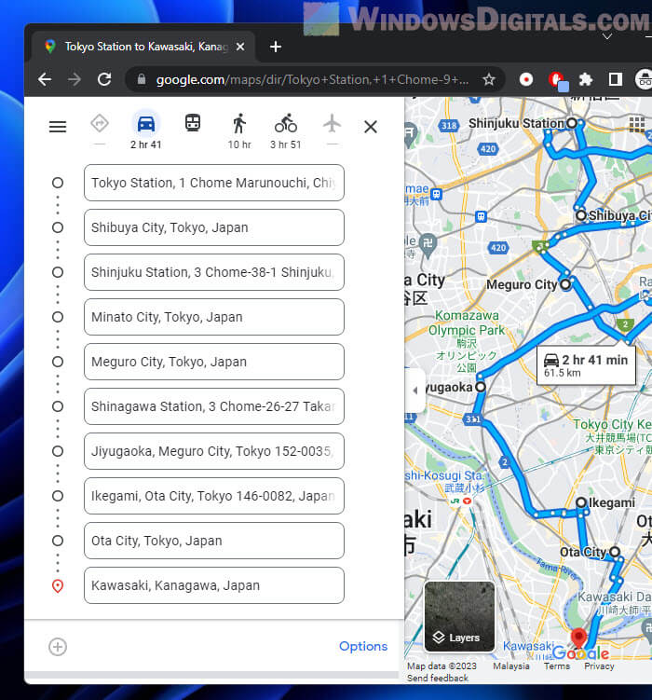Click Malaysia region link
The width and height of the screenshot is (652, 700).
click(511, 666)
